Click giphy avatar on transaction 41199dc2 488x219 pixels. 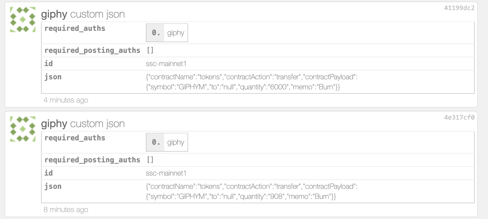[x=23, y=20]
